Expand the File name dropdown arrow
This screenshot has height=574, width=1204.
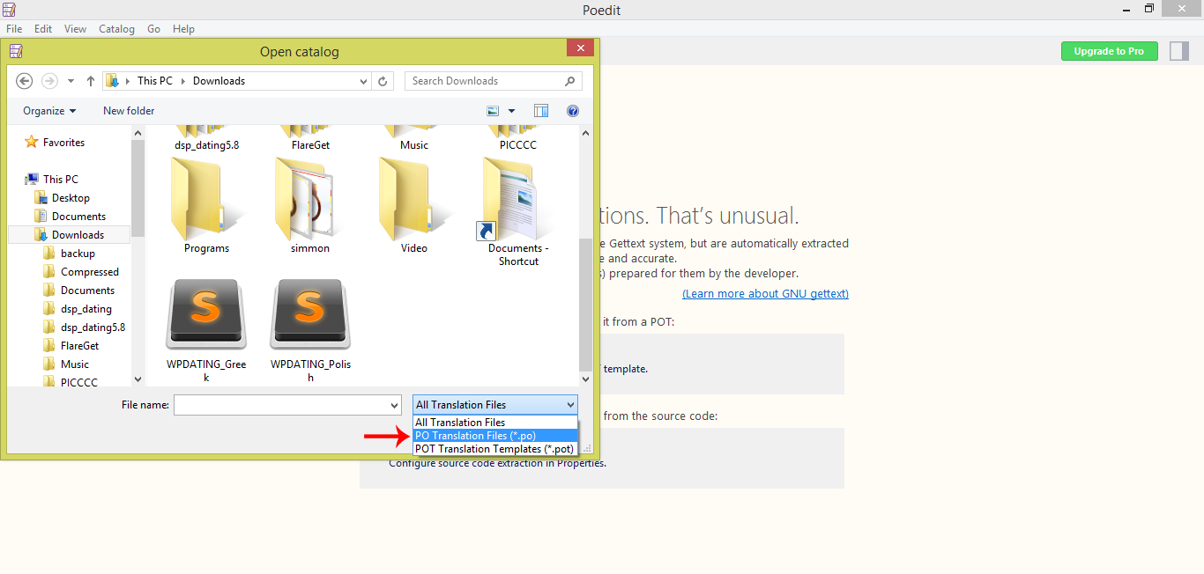(x=394, y=405)
